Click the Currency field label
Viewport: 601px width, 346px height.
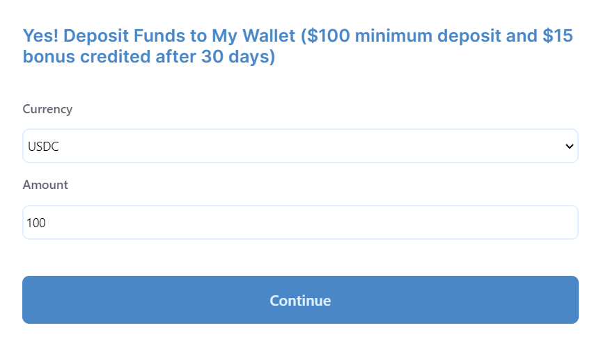[47, 109]
